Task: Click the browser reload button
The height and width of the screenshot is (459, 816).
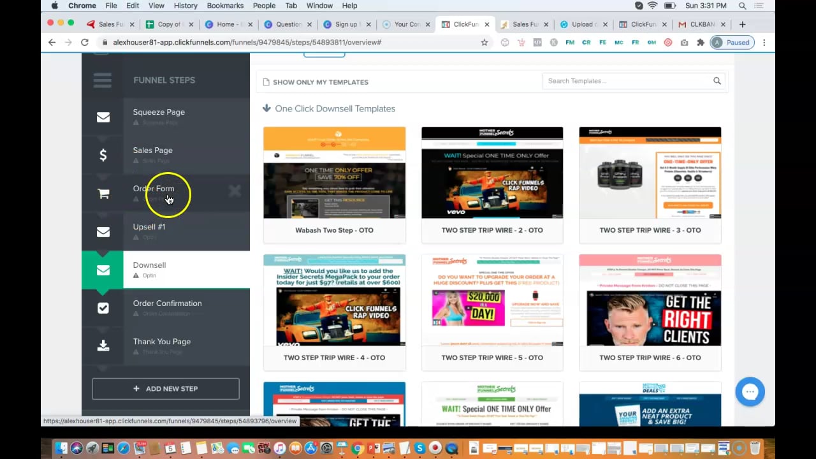Action: (x=84, y=42)
